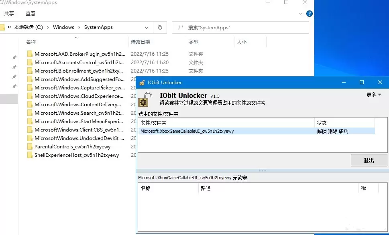This screenshot has height=235, width=389.
Task: Select the Microsoft.AccountsControl folder icon
Action: click(x=30, y=63)
